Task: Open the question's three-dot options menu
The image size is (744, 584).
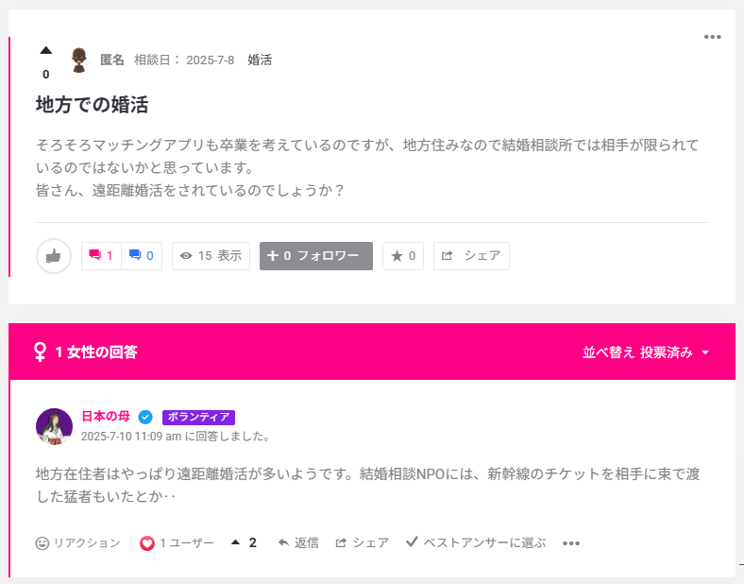Action: click(712, 37)
